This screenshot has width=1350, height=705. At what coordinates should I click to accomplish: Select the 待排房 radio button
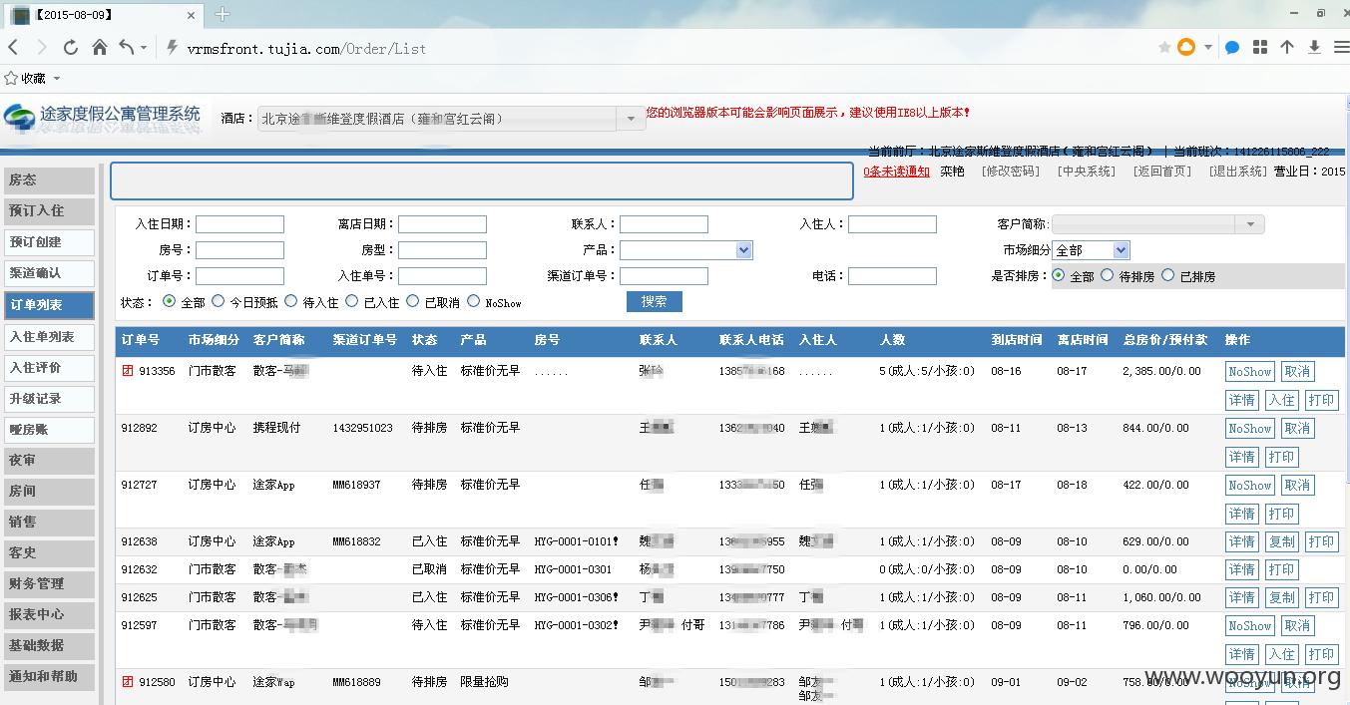[x=1108, y=275]
